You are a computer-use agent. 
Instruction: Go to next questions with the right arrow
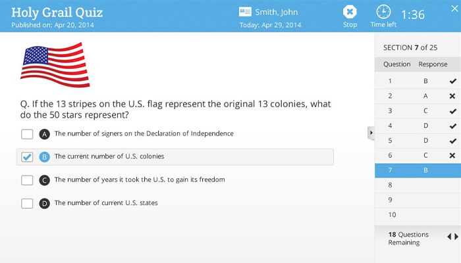click(457, 237)
